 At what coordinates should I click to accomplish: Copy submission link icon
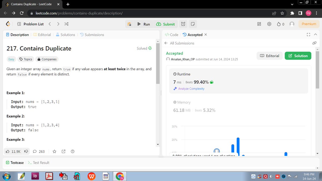pos(314,43)
